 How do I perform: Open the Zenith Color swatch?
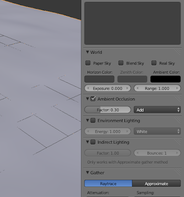tap(132, 79)
